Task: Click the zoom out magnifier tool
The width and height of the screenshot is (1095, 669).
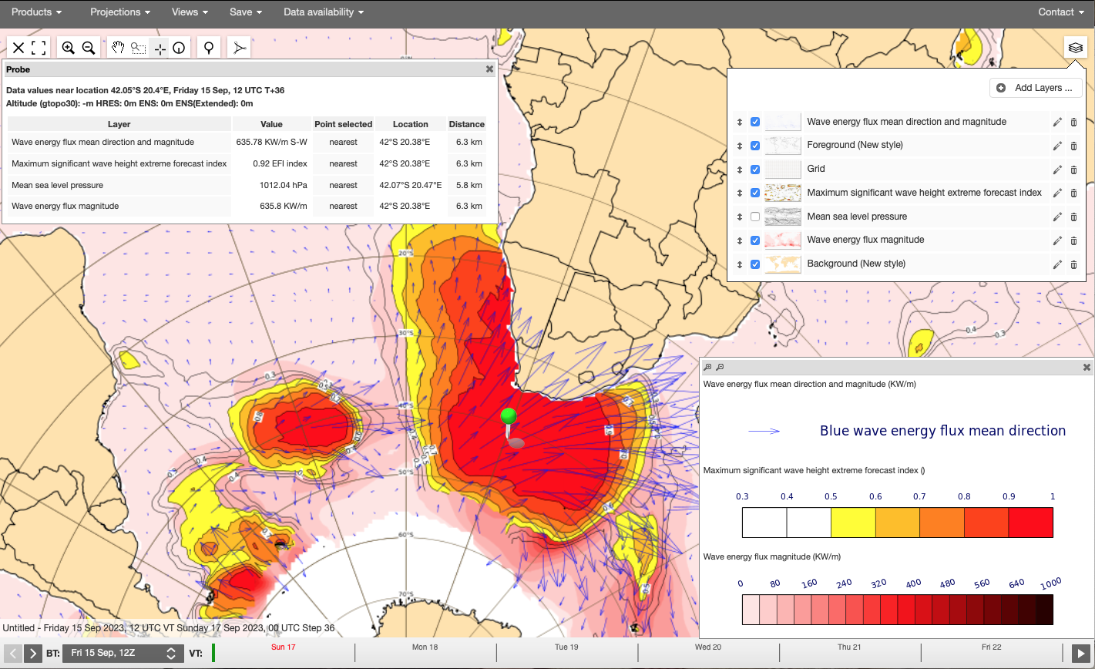Action: 89,48
